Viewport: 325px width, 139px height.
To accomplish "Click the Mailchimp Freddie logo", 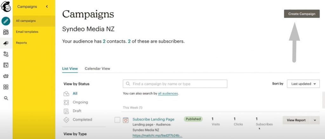I will point(6,6).
